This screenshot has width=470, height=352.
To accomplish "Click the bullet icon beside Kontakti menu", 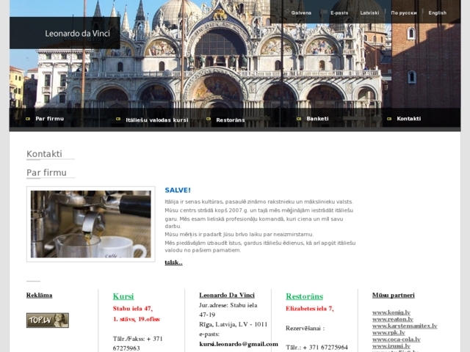I will click(x=390, y=119).
